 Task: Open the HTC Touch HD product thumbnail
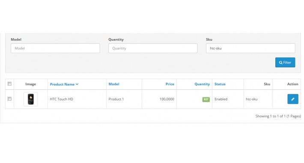click(31, 99)
